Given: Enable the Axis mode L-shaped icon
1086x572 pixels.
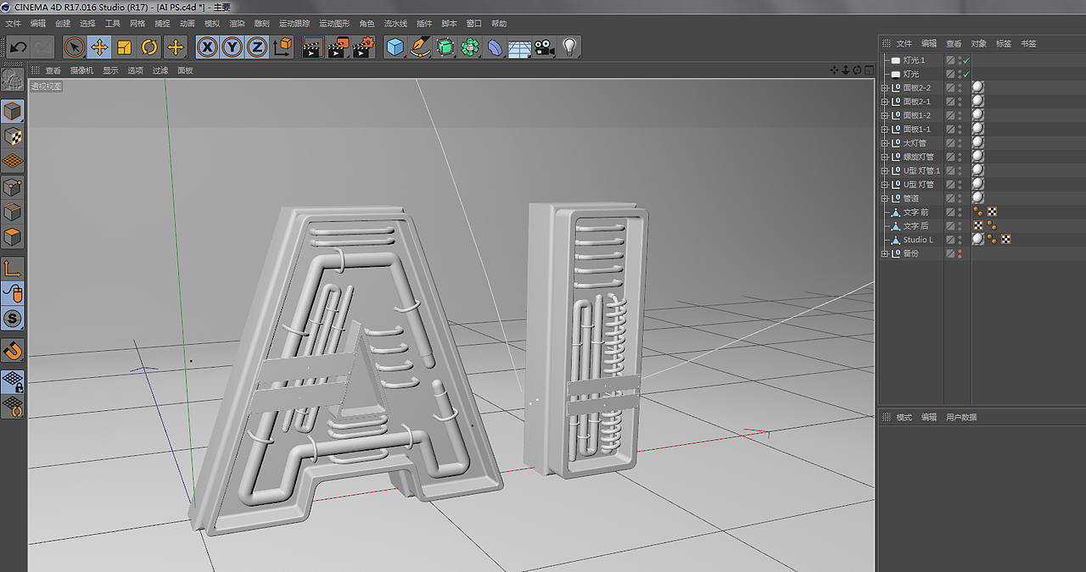Looking at the screenshot, I should 13,269.
